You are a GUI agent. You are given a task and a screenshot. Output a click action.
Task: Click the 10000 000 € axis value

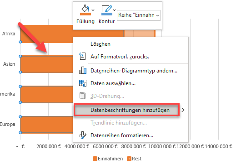[x=162, y=146]
